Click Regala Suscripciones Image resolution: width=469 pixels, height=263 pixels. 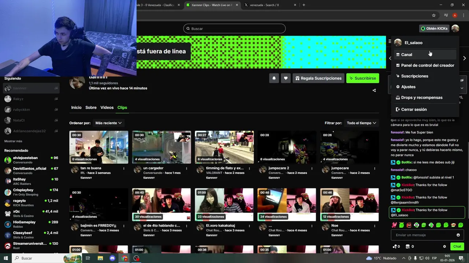[318, 78]
